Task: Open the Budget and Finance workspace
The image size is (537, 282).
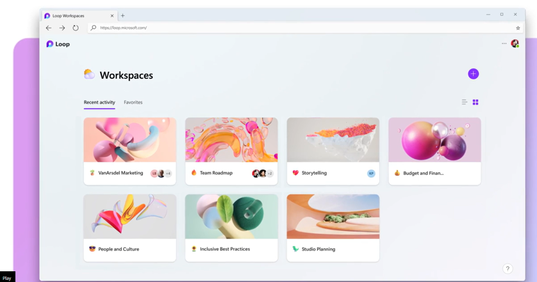Action: pos(435,151)
